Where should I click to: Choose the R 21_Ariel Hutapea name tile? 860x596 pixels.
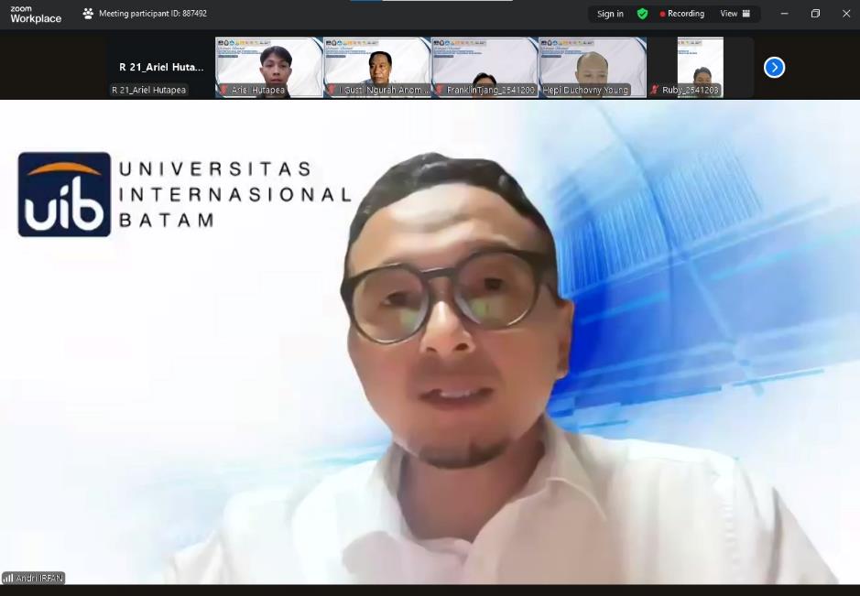pyautogui.click(x=161, y=67)
